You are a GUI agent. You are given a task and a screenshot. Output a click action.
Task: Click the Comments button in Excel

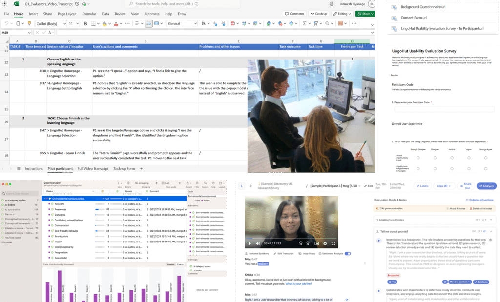click(294, 14)
